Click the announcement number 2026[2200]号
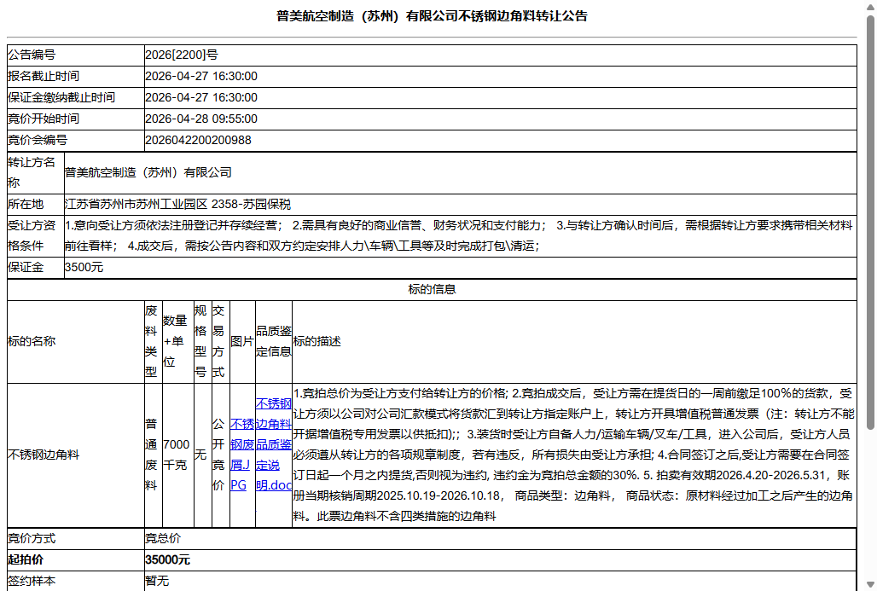 click(x=182, y=55)
